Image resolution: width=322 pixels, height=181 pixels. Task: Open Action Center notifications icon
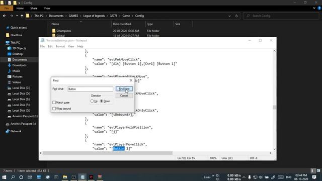pyautogui.click(x=314, y=177)
